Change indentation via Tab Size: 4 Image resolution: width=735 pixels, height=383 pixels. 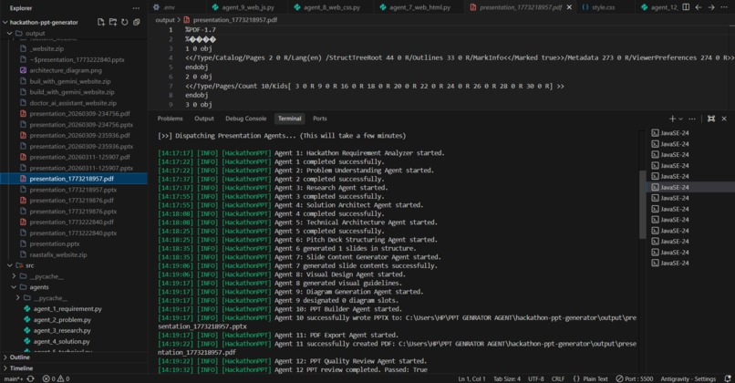point(507,378)
